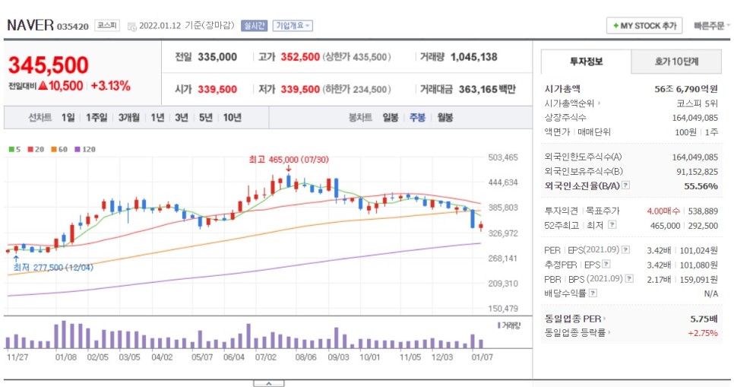Viewport: 734px width, 387px height.
Task: Collapse the chart with the bottom arrow handle
Action: (269, 383)
